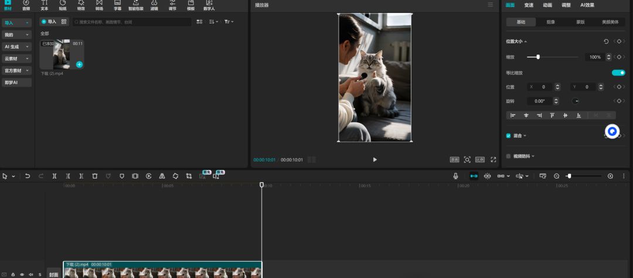Switch to the 变速 speed tab
The height and width of the screenshot is (278, 633).
529,5
